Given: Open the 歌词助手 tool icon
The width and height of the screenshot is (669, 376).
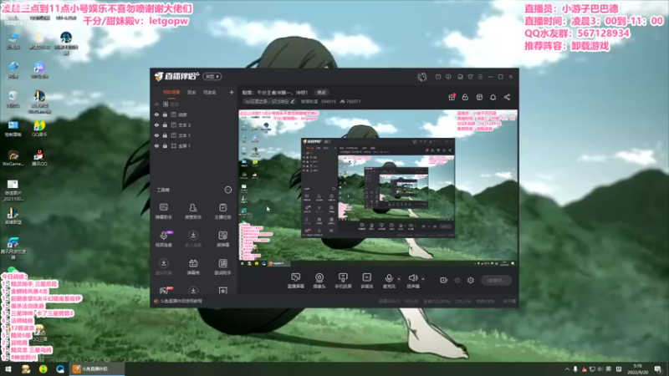Looking at the screenshot, I should click(222, 267).
